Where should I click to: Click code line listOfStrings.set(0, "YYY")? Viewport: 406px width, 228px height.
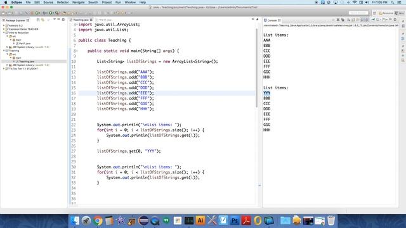pyautogui.click(x=129, y=151)
